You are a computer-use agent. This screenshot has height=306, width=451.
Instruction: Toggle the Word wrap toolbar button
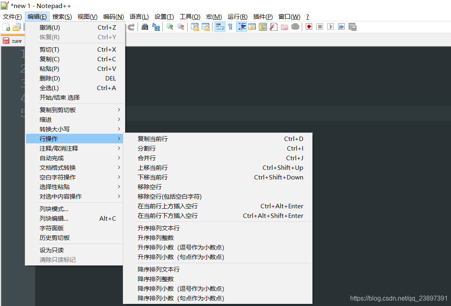tap(220, 27)
